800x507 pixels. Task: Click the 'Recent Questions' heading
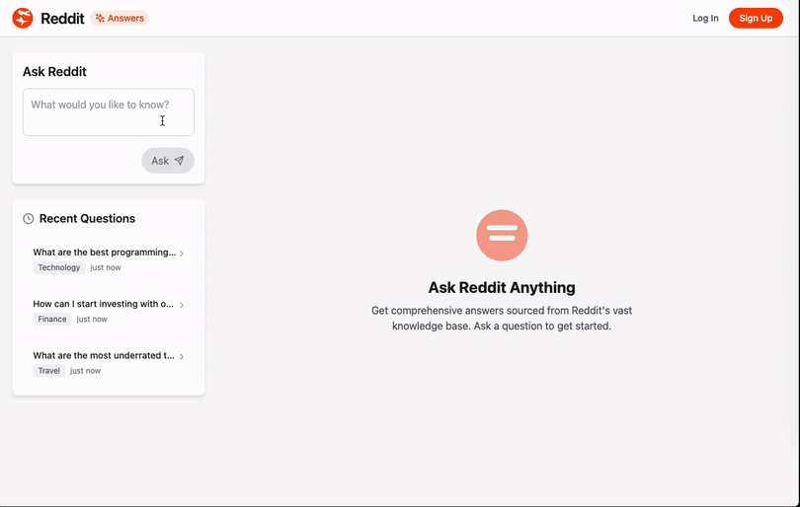click(87, 219)
